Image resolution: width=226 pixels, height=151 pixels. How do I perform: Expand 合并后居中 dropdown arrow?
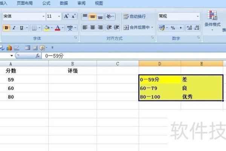(x=152, y=27)
